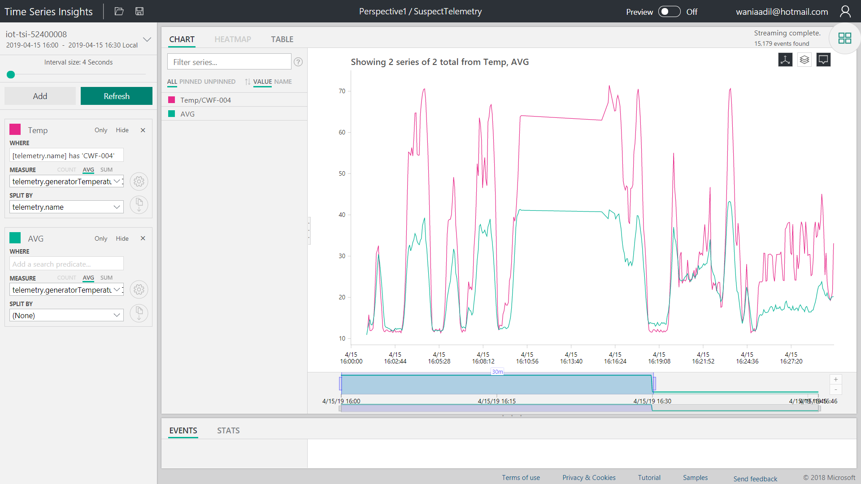Open AVG term measure property dropdown
This screenshot has width=861, height=484.
[66, 290]
